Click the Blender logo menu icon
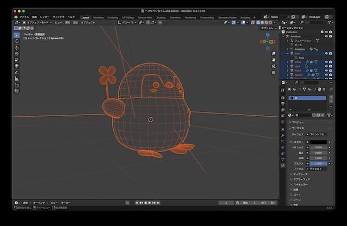This screenshot has height=226, width=347. coord(16,17)
